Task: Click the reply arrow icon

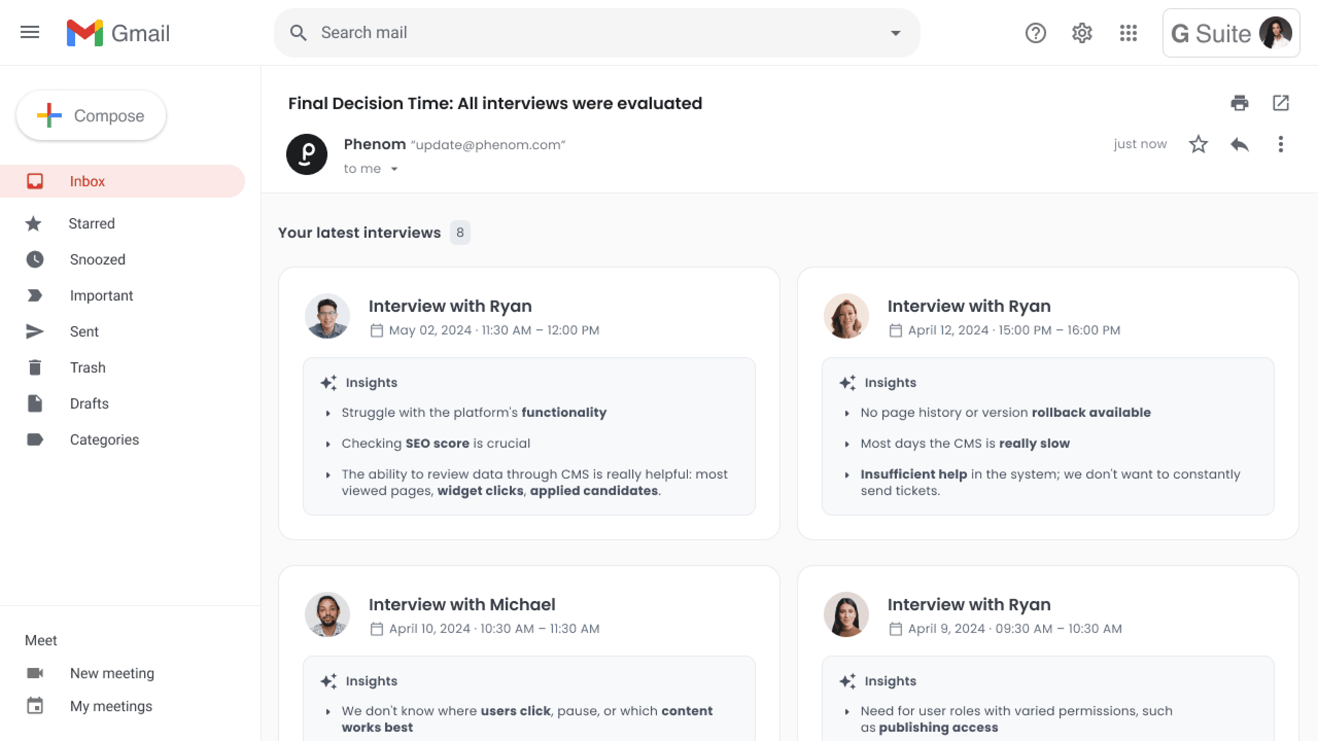Action: [1239, 145]
